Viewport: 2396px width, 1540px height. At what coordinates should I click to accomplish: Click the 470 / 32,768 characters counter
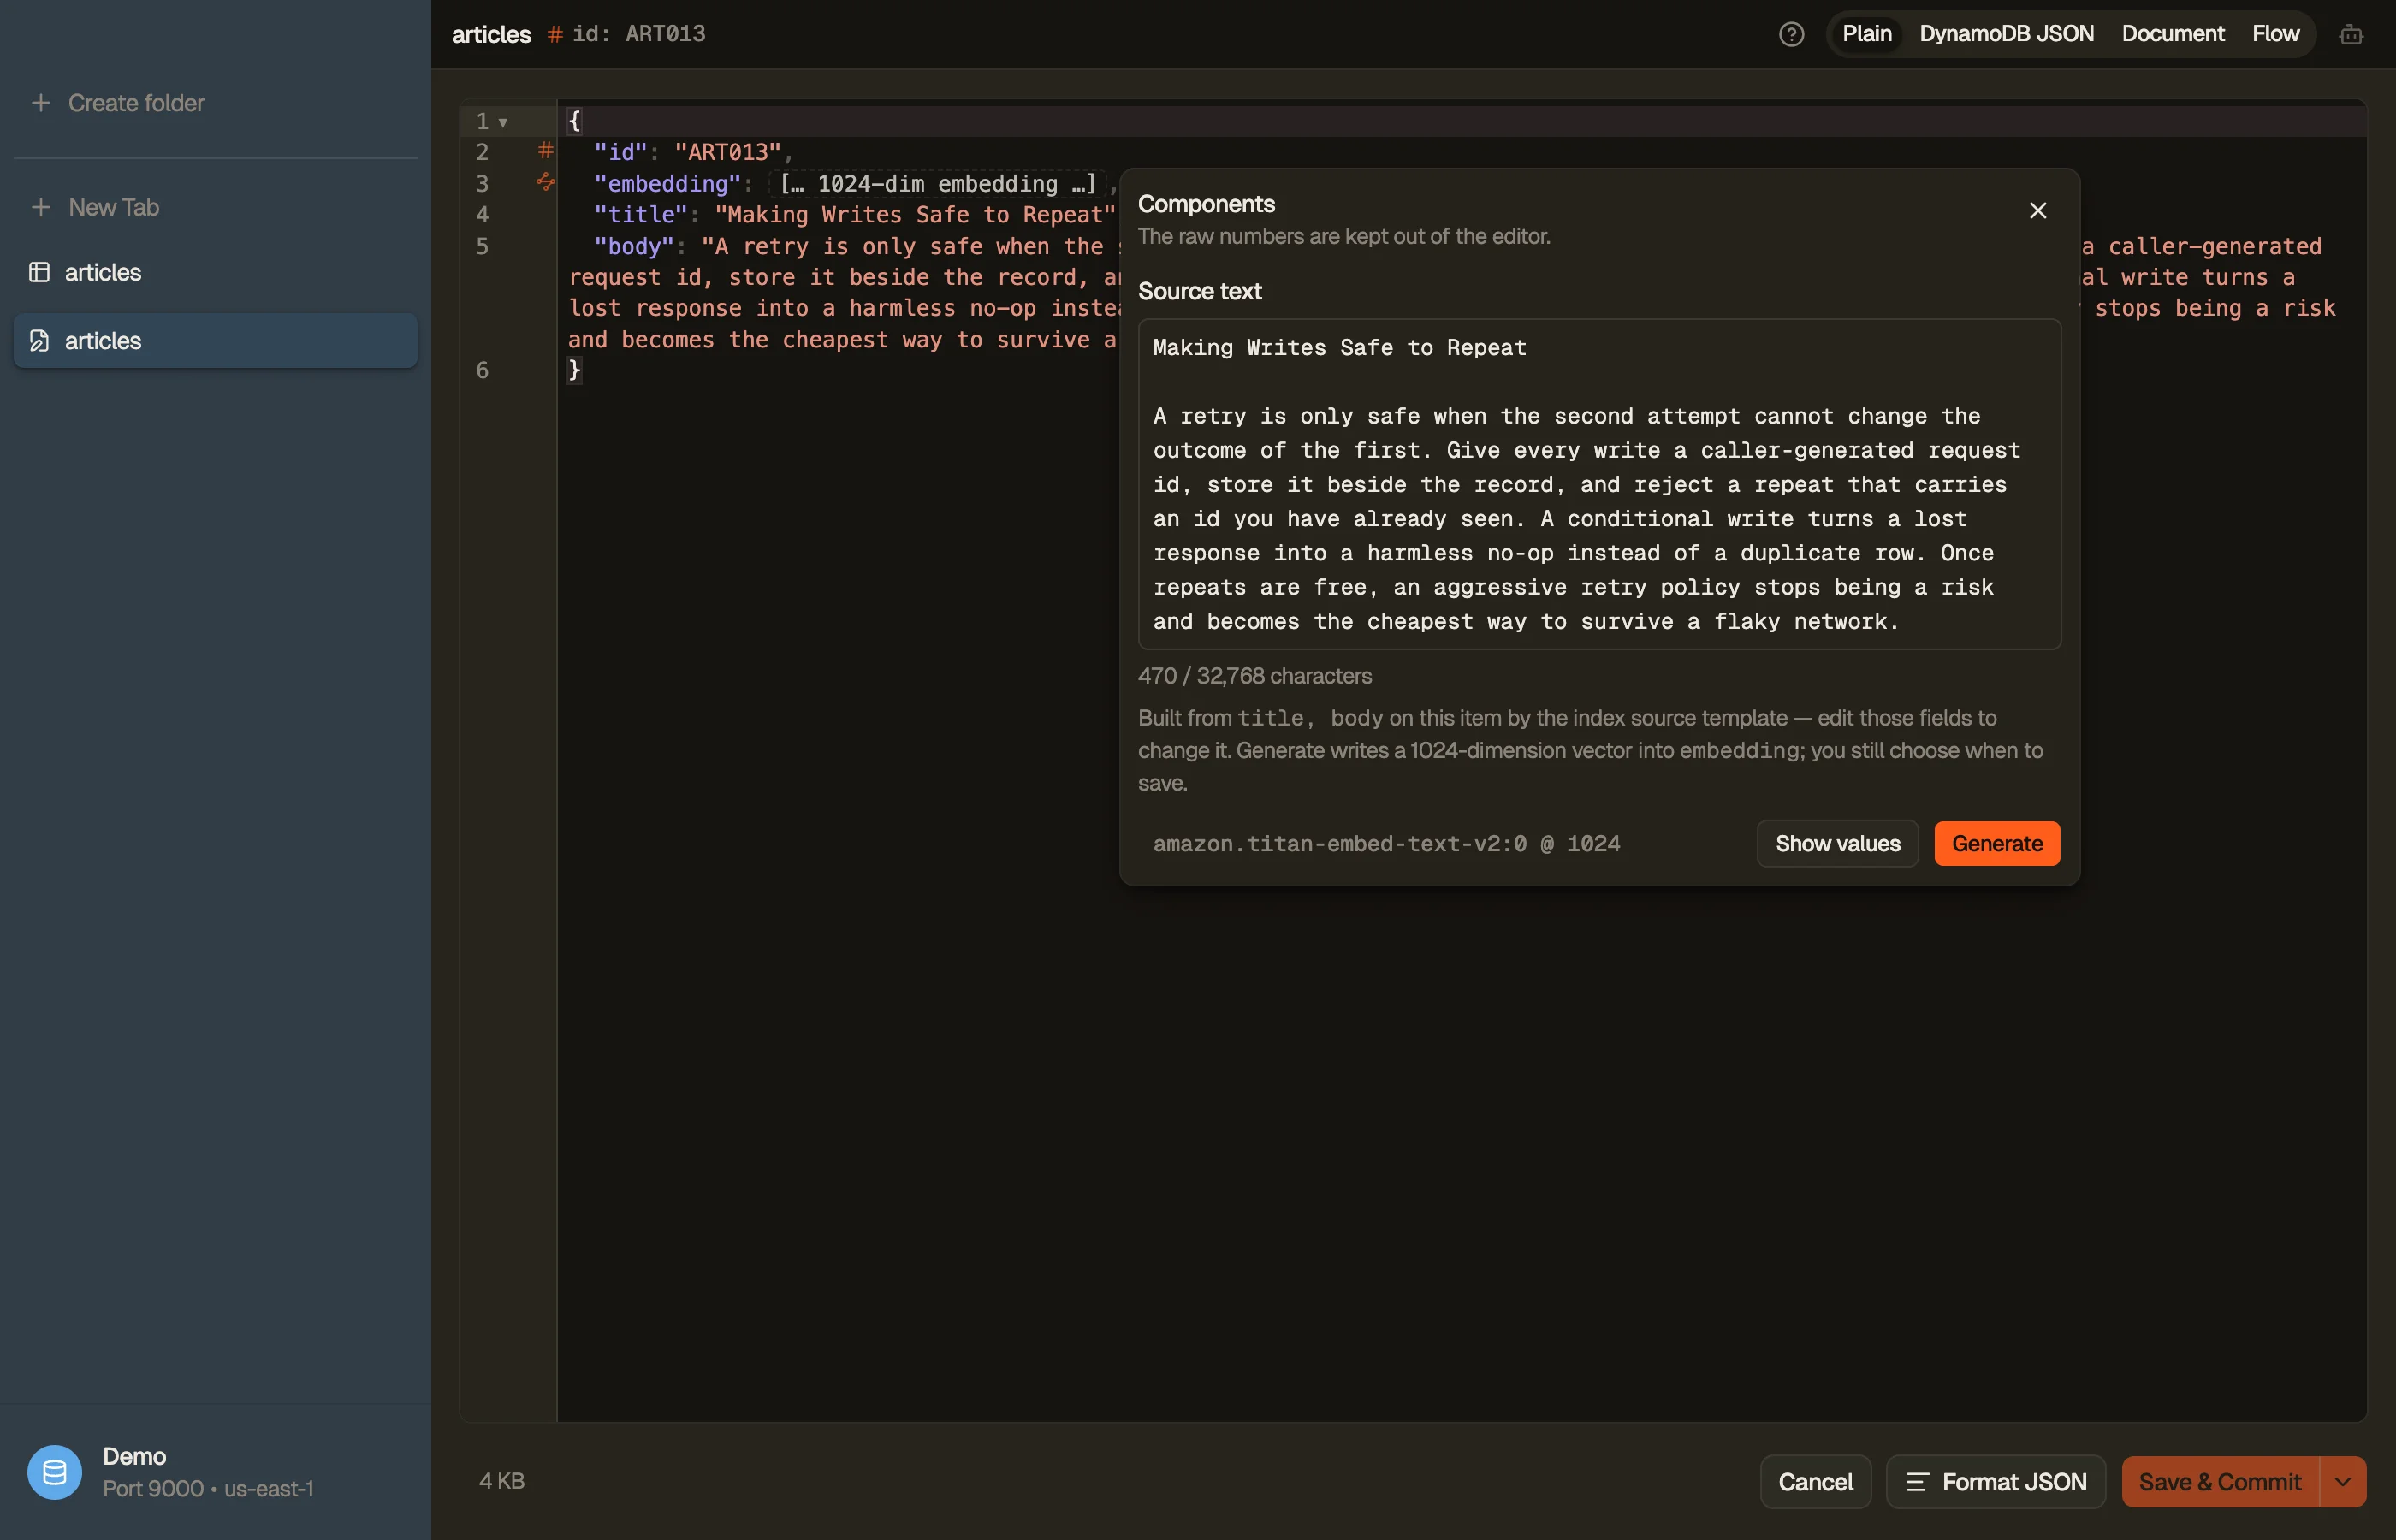click(x=1254, y=676)
